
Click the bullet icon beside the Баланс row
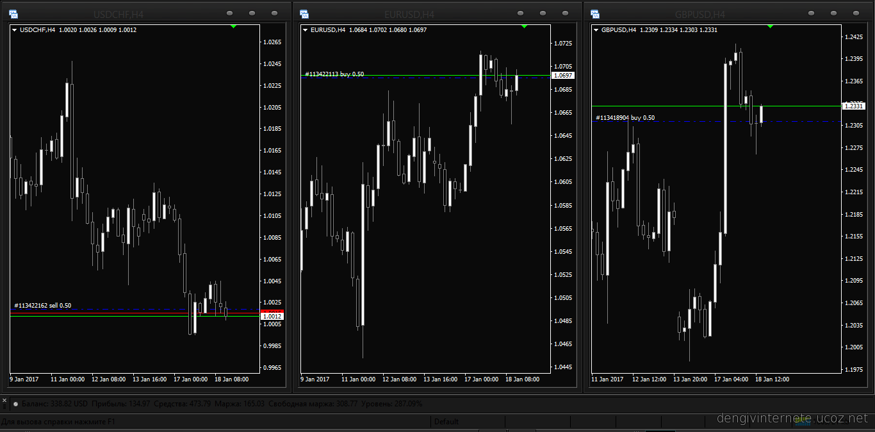tap(15, 404)
